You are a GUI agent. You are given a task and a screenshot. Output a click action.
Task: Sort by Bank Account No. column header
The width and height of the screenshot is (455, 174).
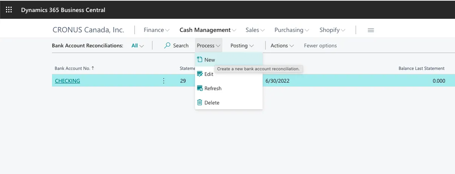click(x=74, y=68)
